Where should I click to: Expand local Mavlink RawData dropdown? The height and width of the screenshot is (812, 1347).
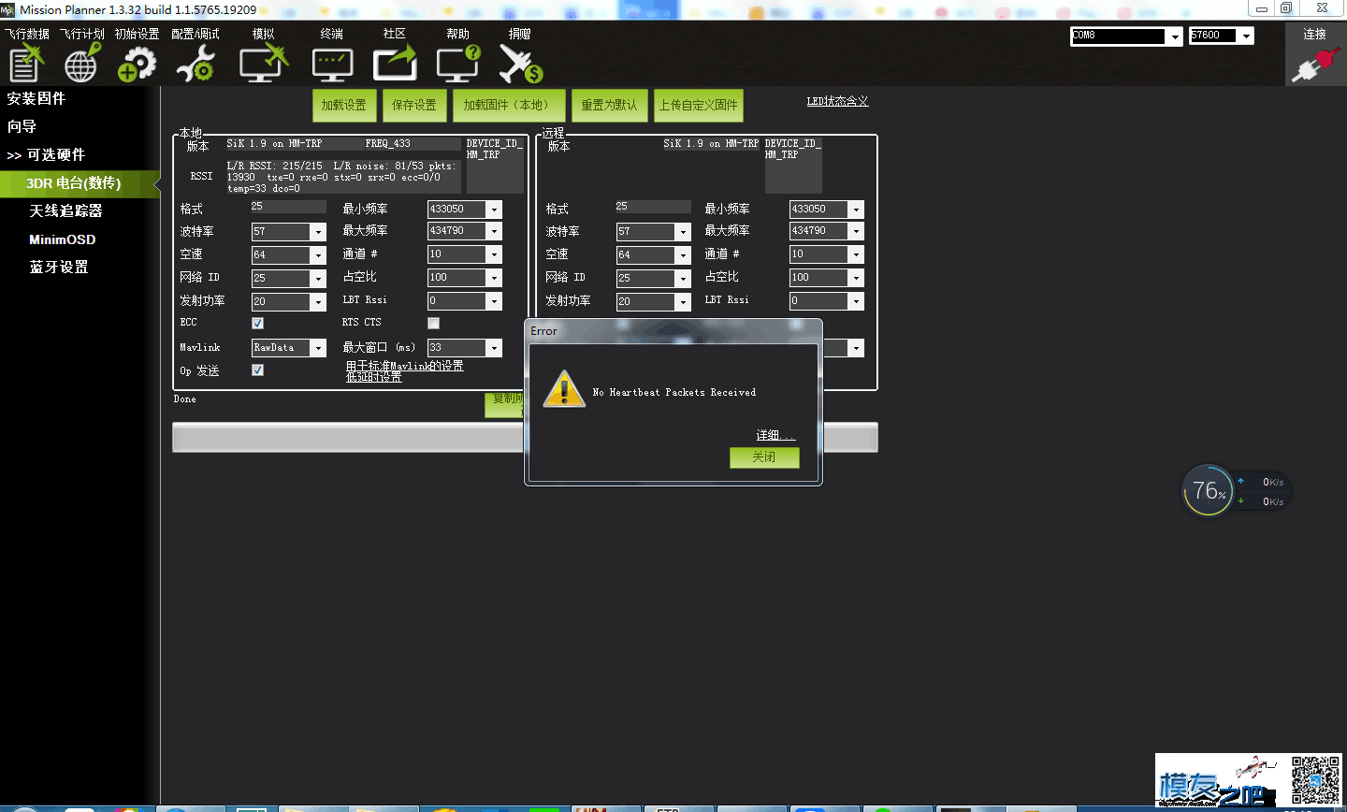318,348
